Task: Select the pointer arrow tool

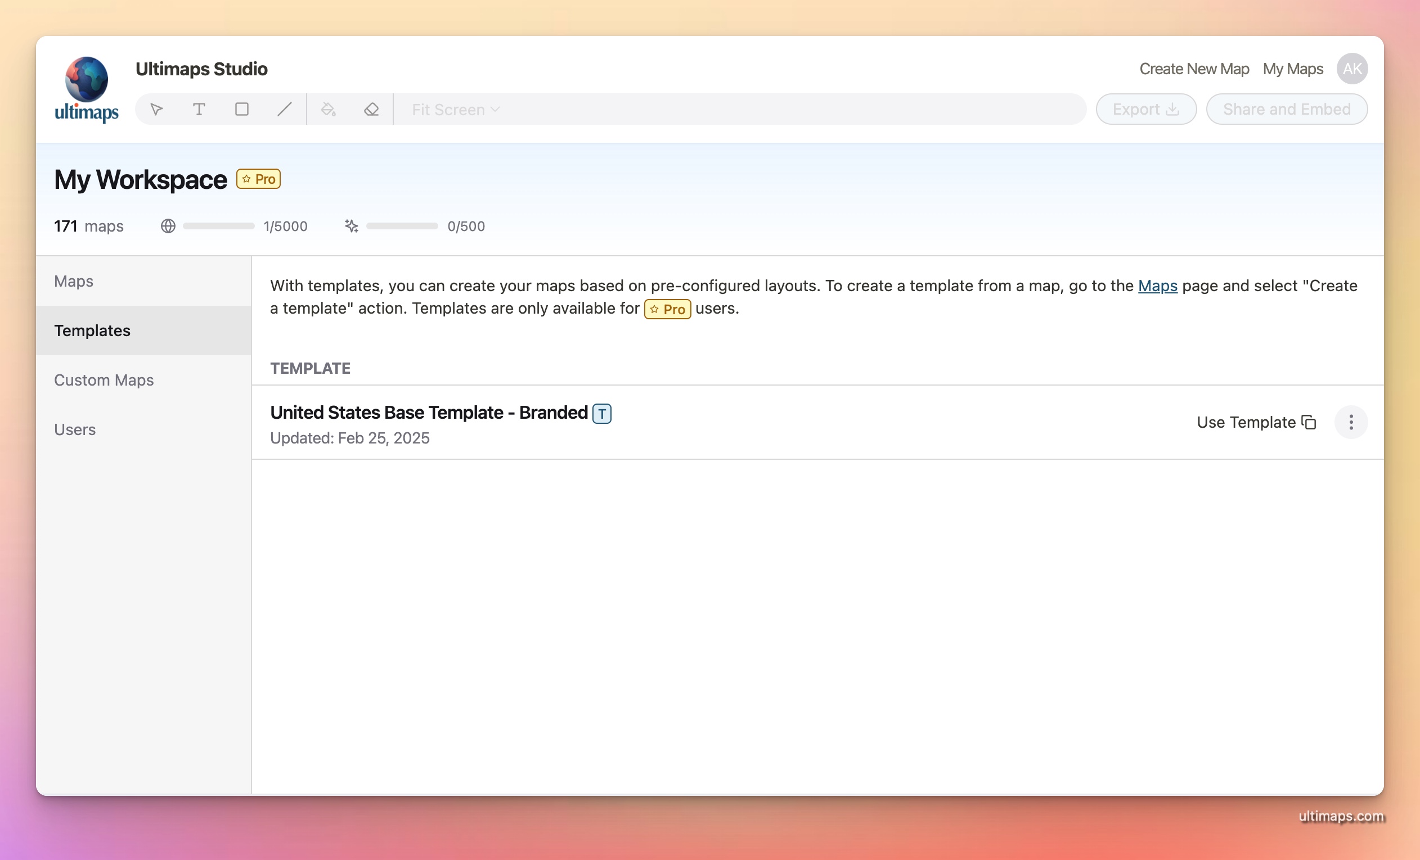Action: coord(156,110)
